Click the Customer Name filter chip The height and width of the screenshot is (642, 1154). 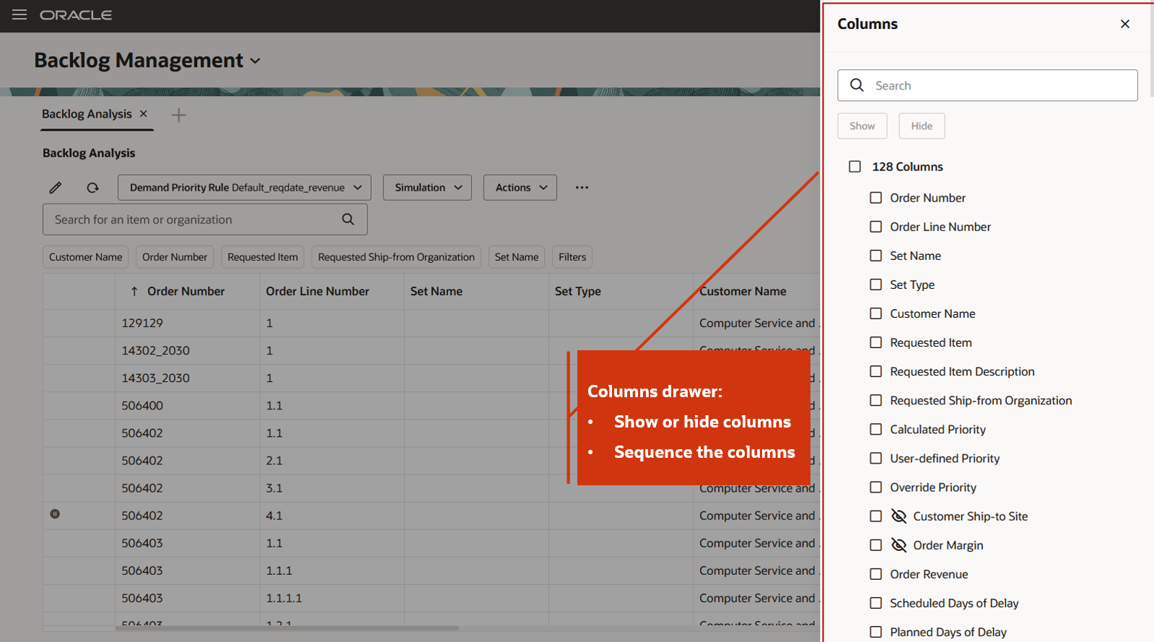tap(86, 257)
